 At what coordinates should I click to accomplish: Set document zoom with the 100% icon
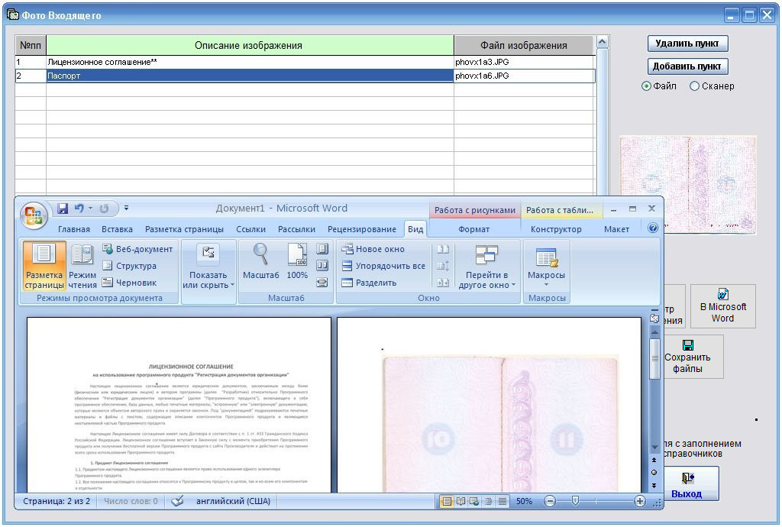click(x=297, y=261)
